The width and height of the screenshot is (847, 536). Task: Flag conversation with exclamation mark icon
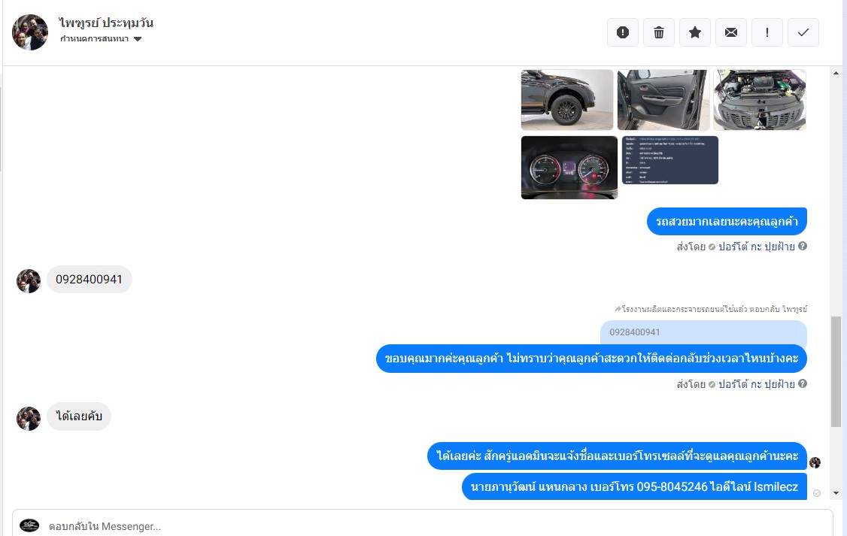tap(767, 32)
